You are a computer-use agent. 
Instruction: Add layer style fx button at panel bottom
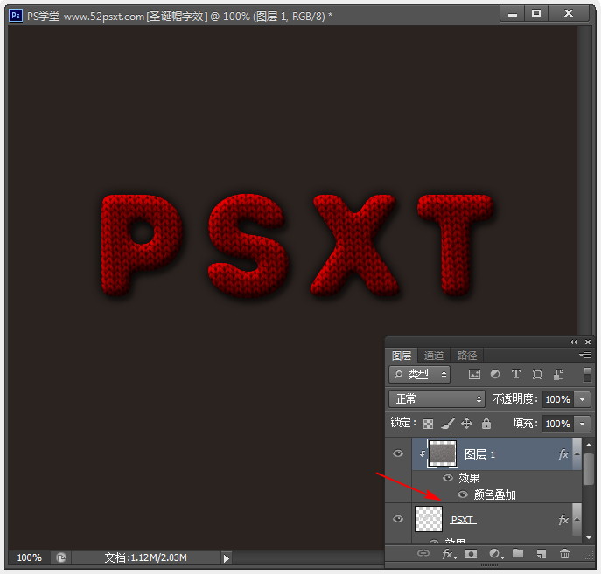coord(449,554)
